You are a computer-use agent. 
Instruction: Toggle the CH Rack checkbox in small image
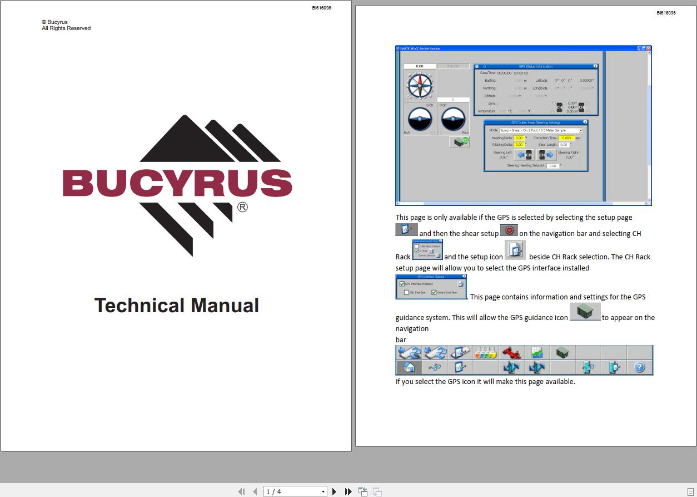pos(417,251)
